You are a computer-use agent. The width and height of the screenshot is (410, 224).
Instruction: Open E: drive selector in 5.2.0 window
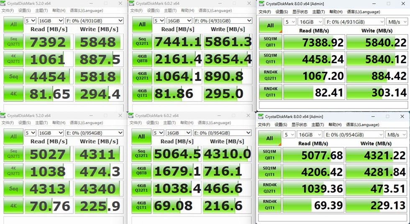[x=95, y=133]
